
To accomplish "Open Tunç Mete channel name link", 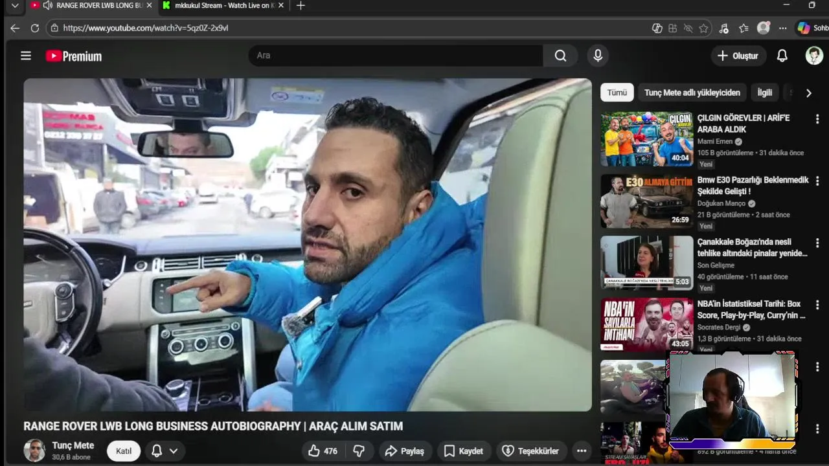I will [73, 445].
